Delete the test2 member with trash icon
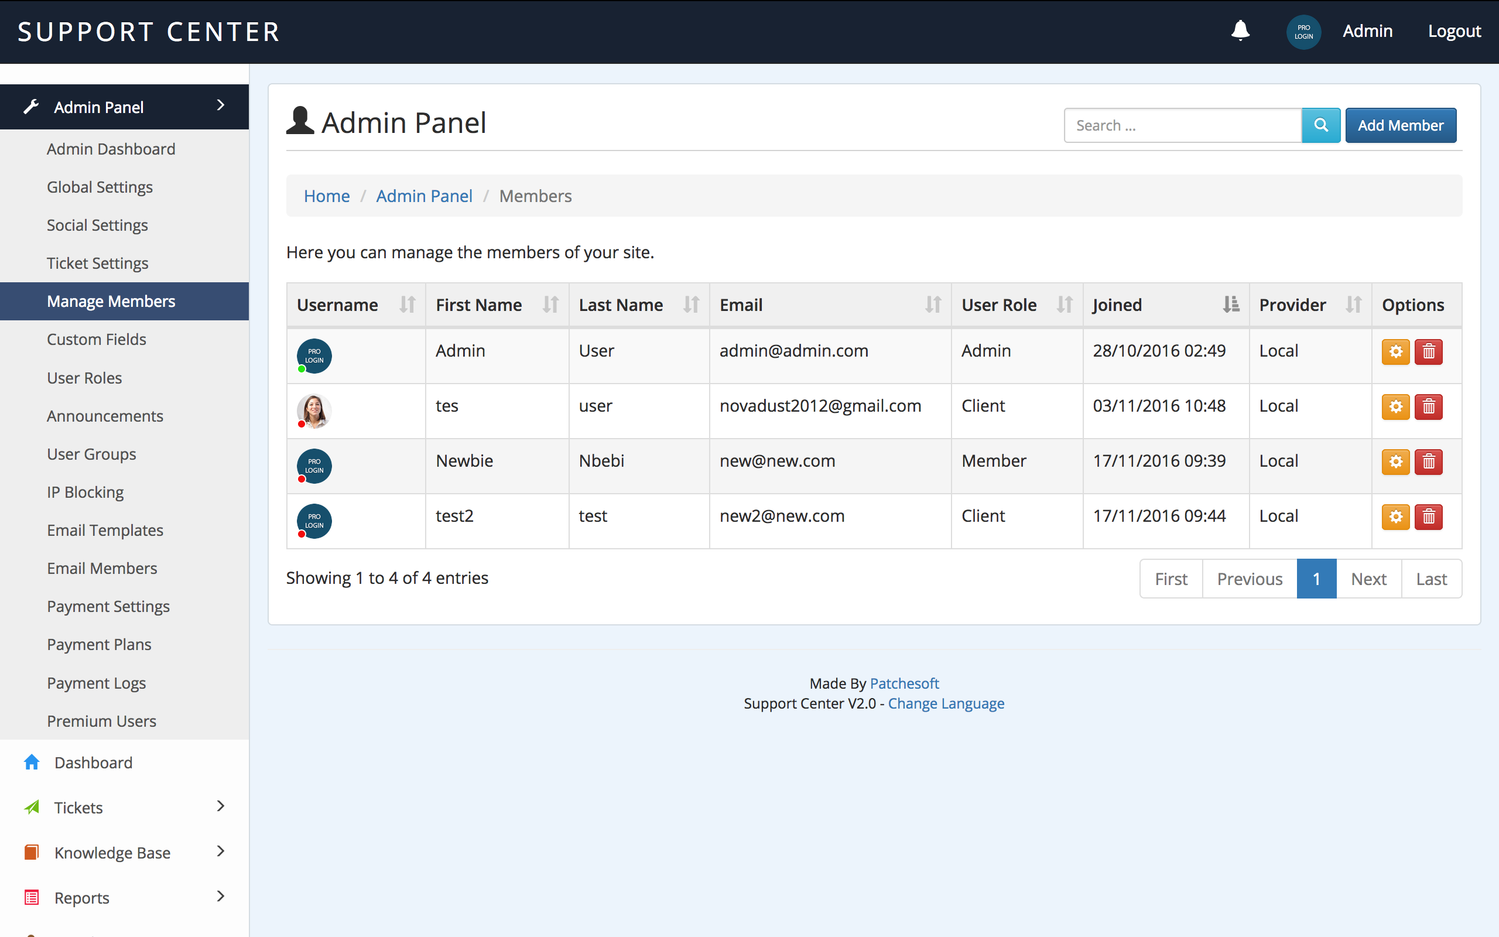Viewport: 1499px width, 937px height. pyautogui.click(x=1428, y=517)
